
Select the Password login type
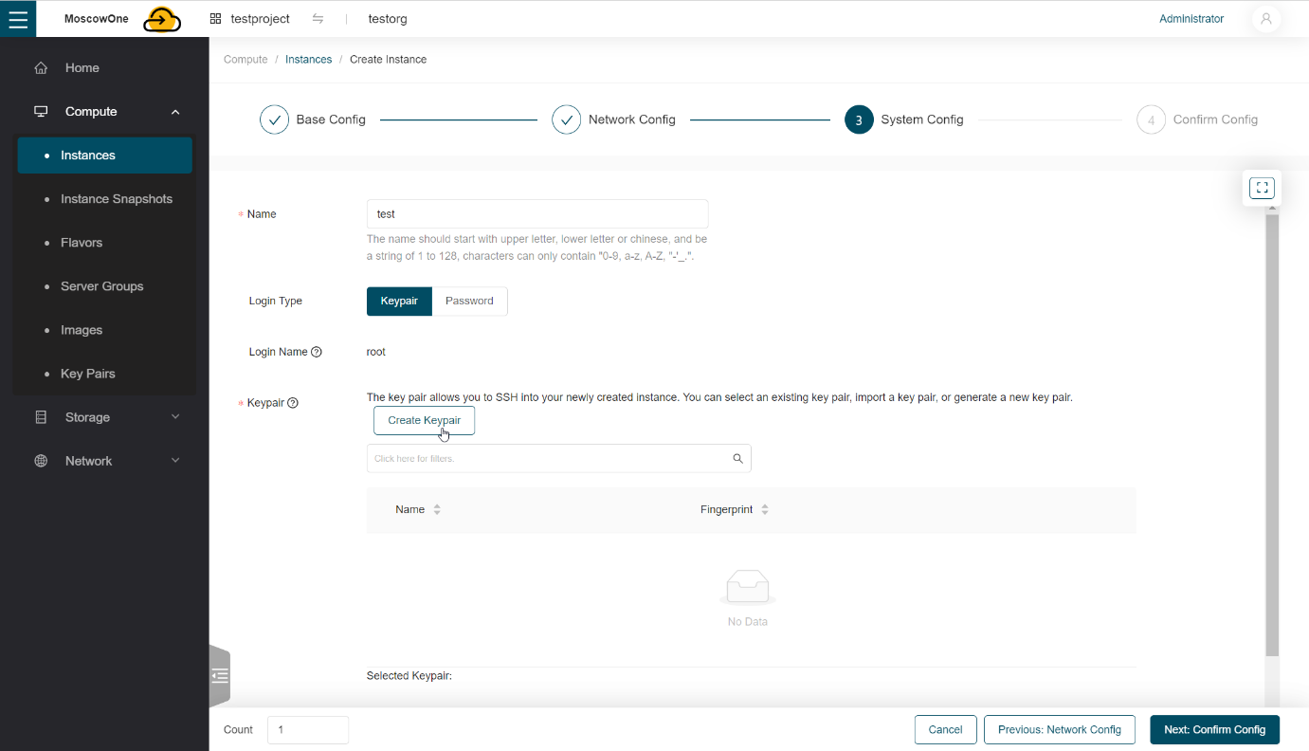pos(469,301)
